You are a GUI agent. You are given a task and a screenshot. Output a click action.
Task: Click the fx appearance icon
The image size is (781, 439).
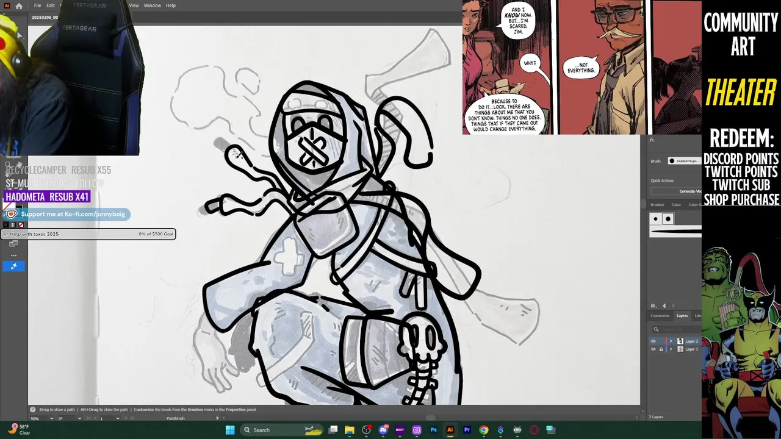click(652, 140)
